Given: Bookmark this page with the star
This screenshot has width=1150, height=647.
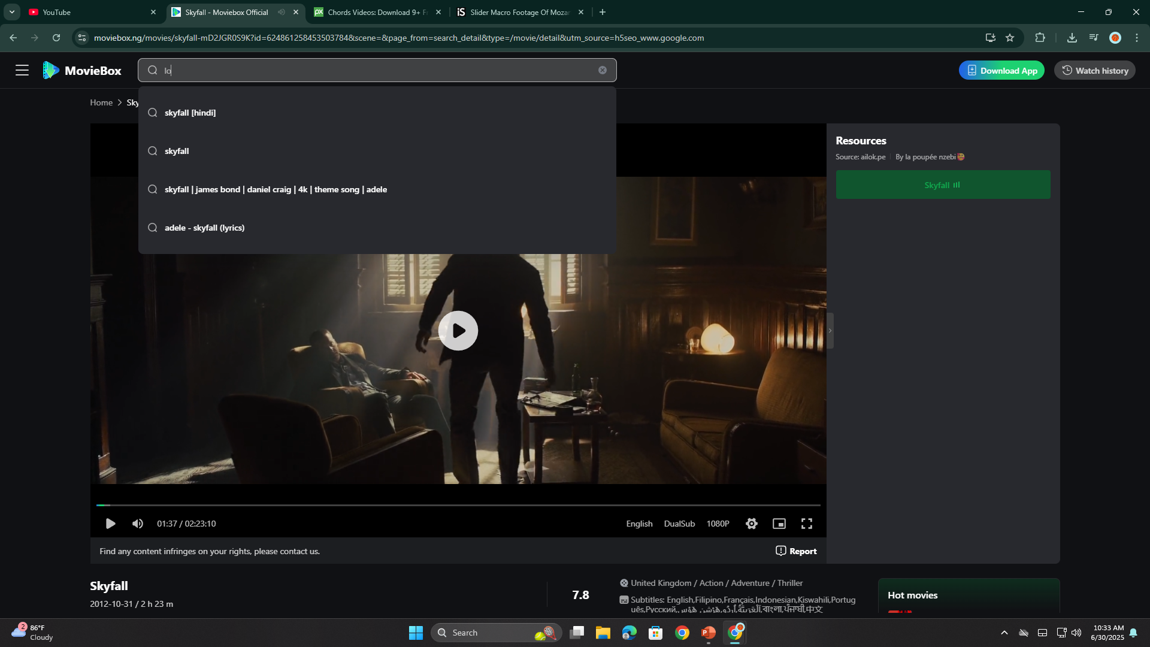Looking at the screenshot, I should [x=1010, y=38].
